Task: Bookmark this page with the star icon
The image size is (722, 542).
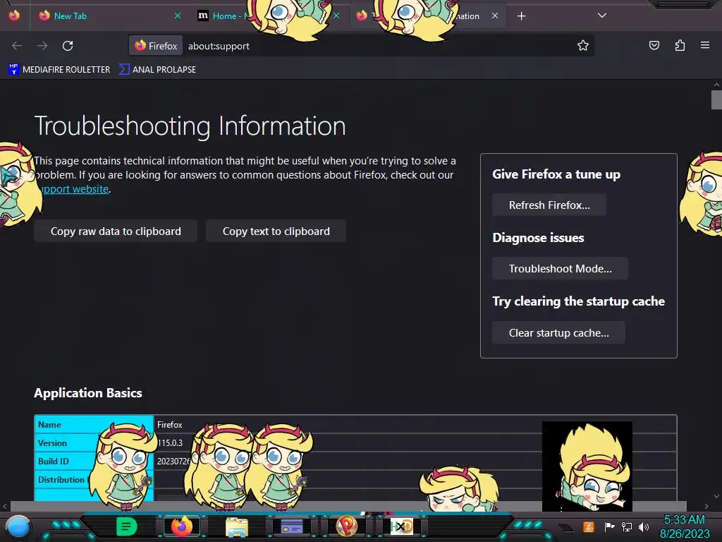Action: point(583,45)
